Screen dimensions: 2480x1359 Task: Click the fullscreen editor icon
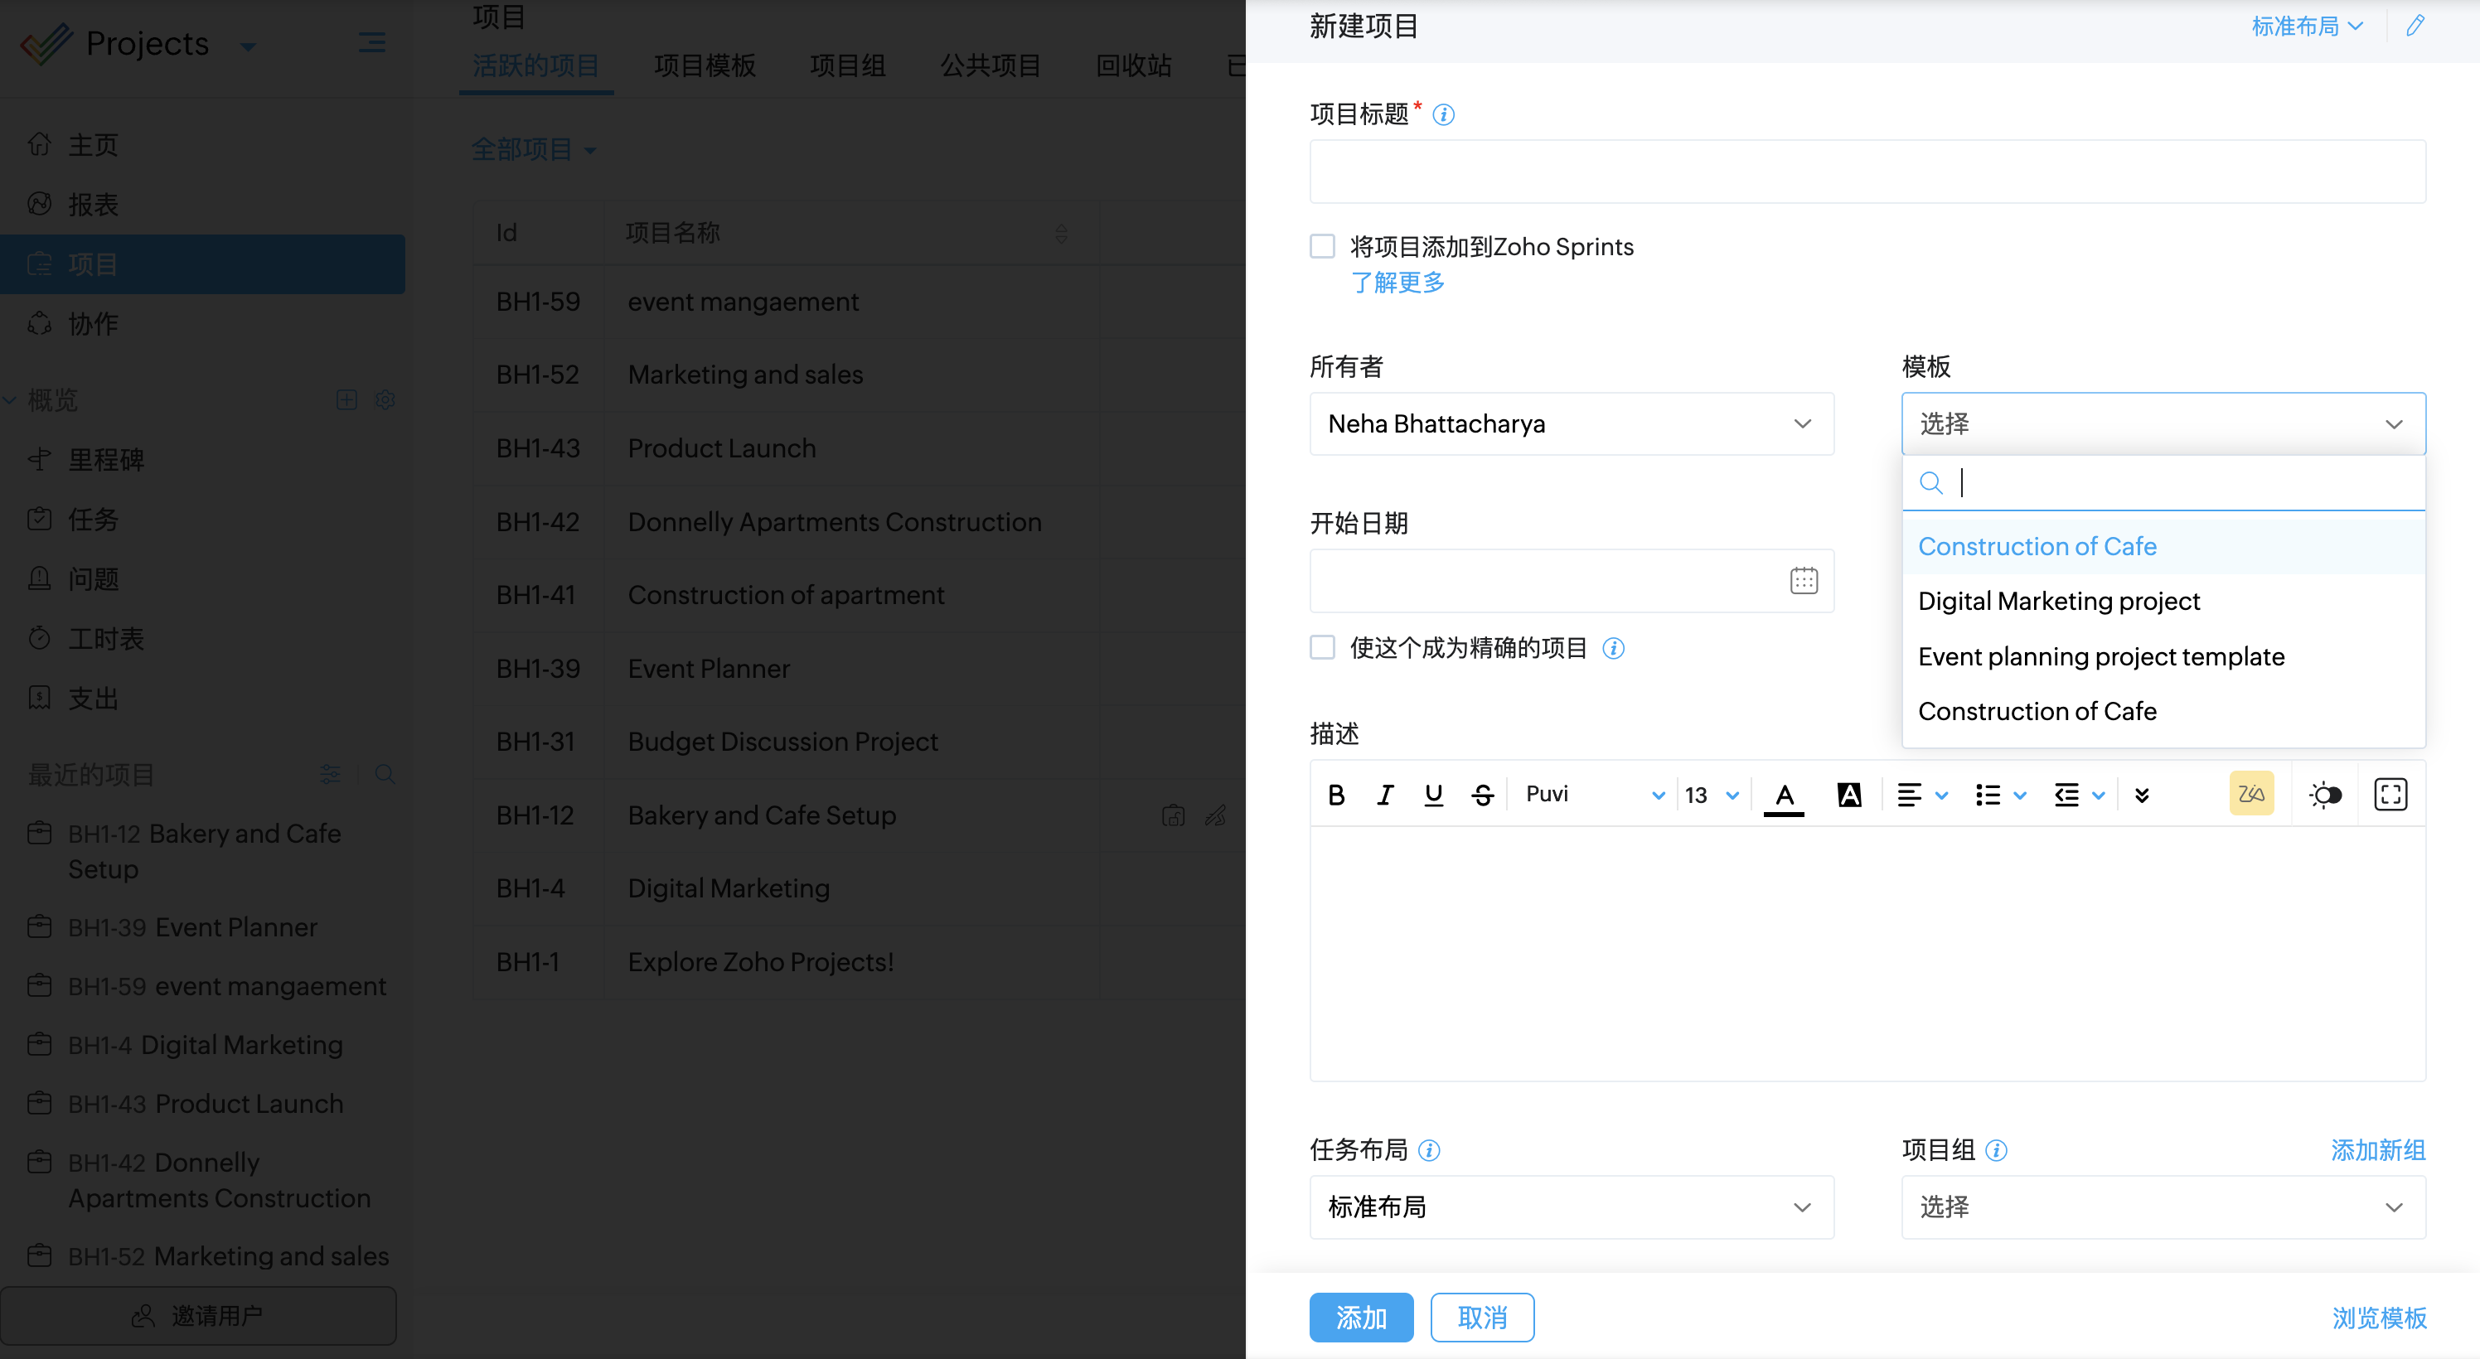click(x=2390, y=795)
